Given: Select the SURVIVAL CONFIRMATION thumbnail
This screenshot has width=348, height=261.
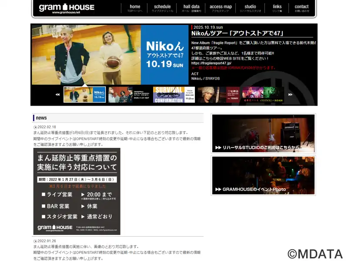Looking at the screenshot, I should click(x=174, y=95).
